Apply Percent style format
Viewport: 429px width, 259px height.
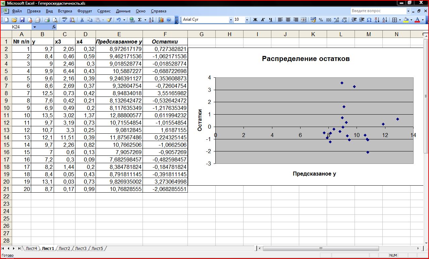pyautogui.click(x=321, y=20)
